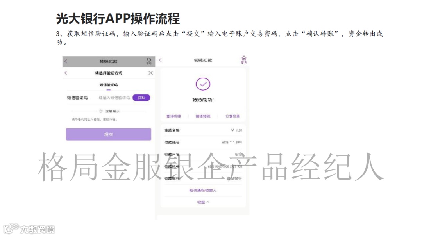
Task: Tap the purple success checkmark circle
Action: [x=203, y=84]
